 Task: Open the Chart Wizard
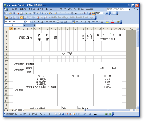90,13
